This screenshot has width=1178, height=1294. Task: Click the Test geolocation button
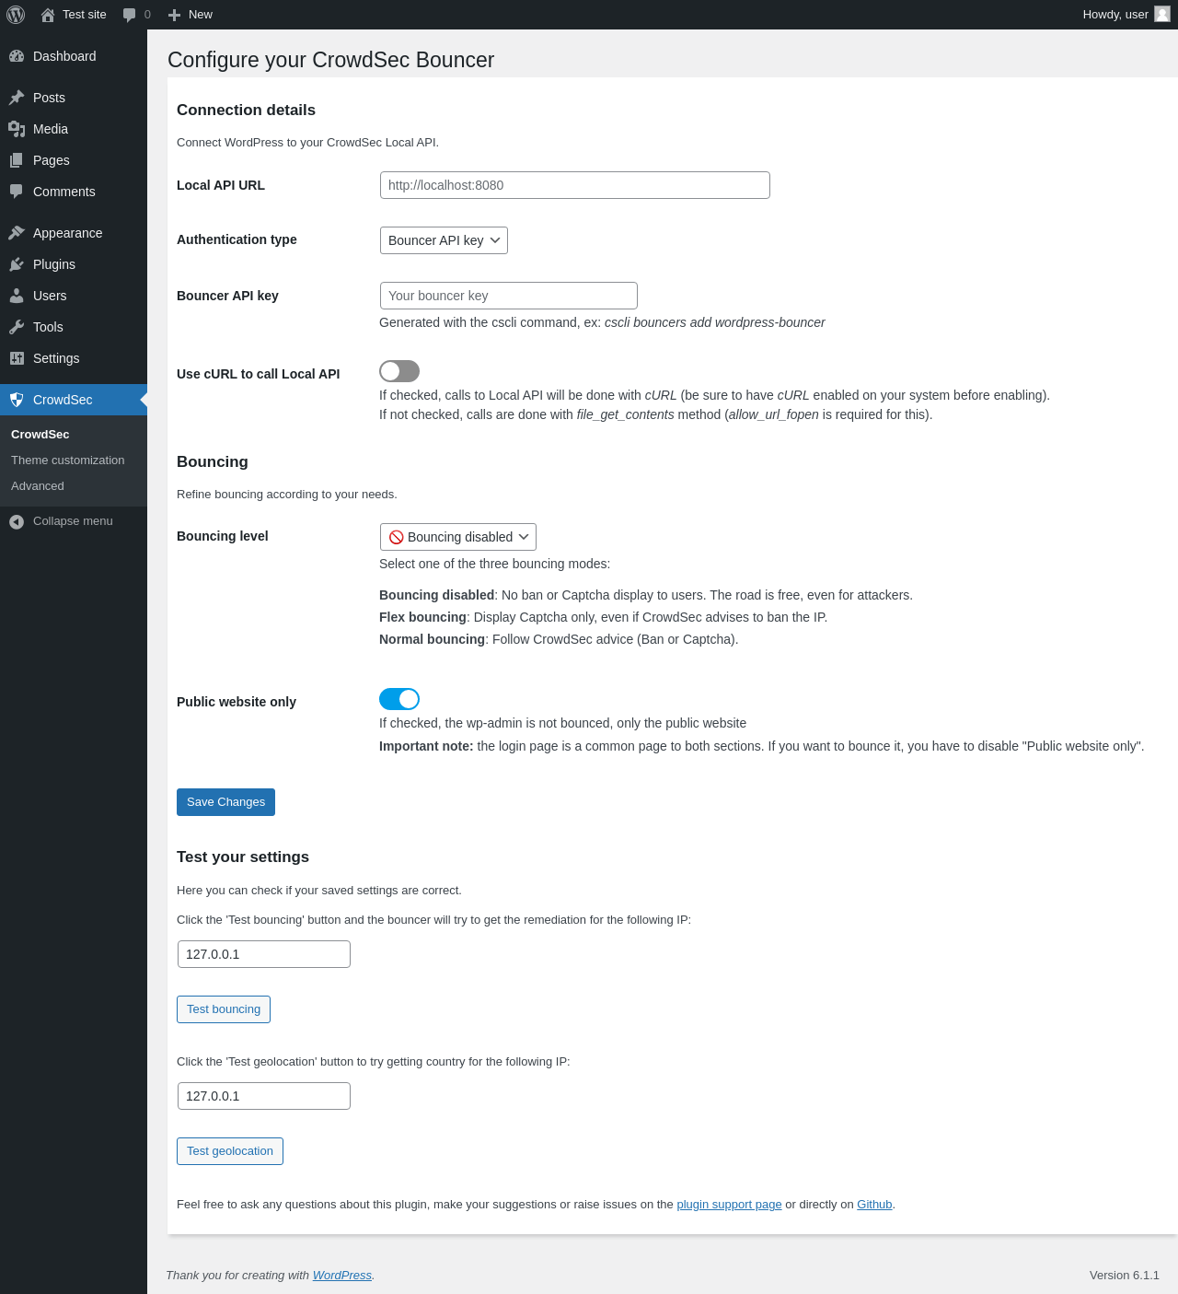coord(230,1151)
